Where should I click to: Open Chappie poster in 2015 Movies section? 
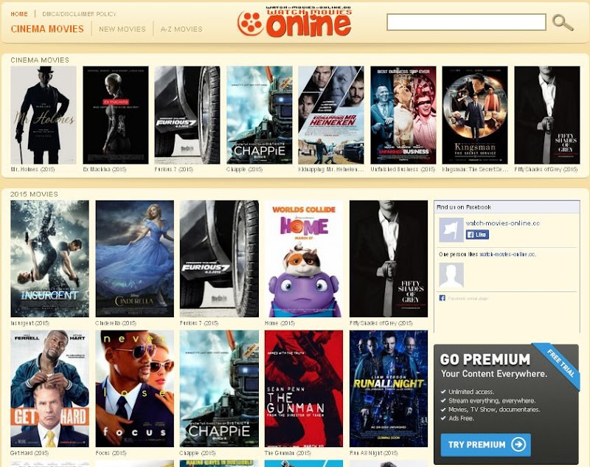coord(219,389)
